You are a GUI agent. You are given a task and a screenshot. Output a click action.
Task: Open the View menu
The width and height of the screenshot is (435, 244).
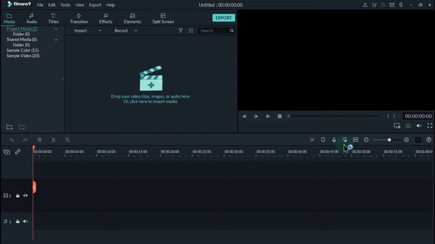[80, 5]
